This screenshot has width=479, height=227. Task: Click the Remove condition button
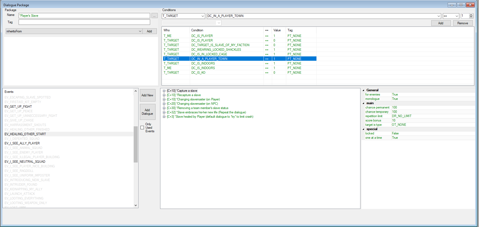pos(463,23)
